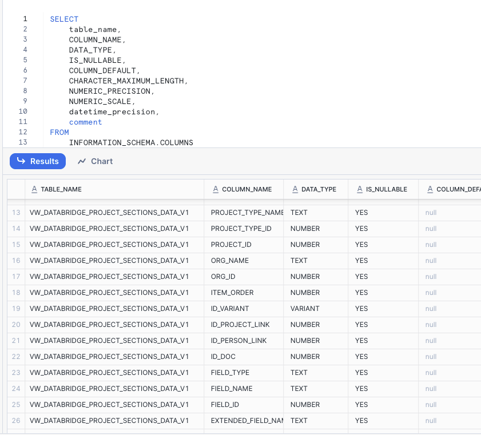
Task: Click the line-chart icon next to Chart
Action: [81, 161]
